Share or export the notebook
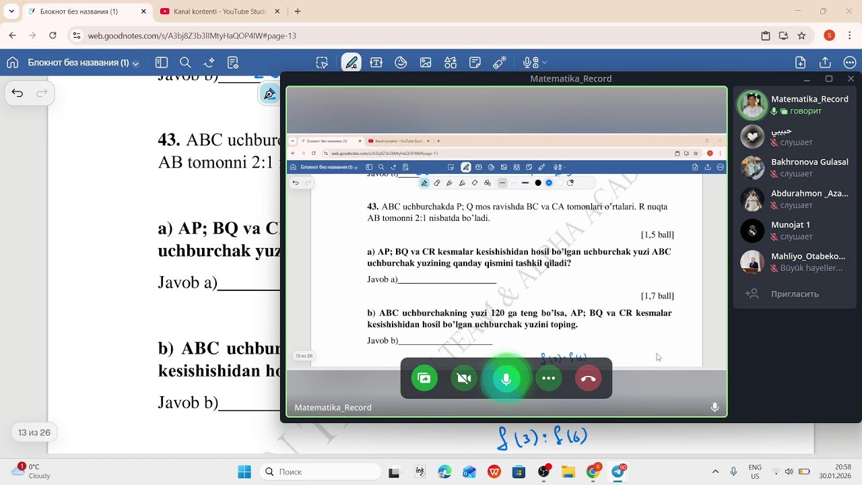 825,63
